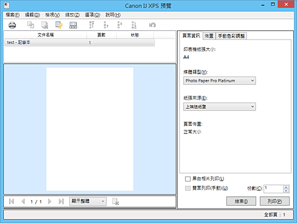This screenshot has height=223, width=297.
Task: Click the white page preview thumbnail
Action: click(90, 129)
